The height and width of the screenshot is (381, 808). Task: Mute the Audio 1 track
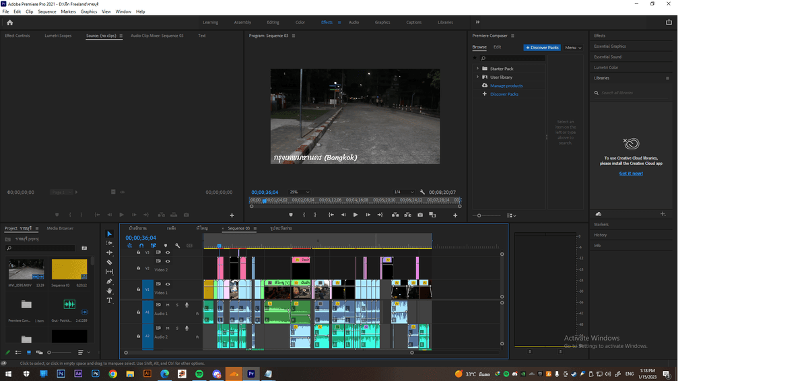click(168, 305)
